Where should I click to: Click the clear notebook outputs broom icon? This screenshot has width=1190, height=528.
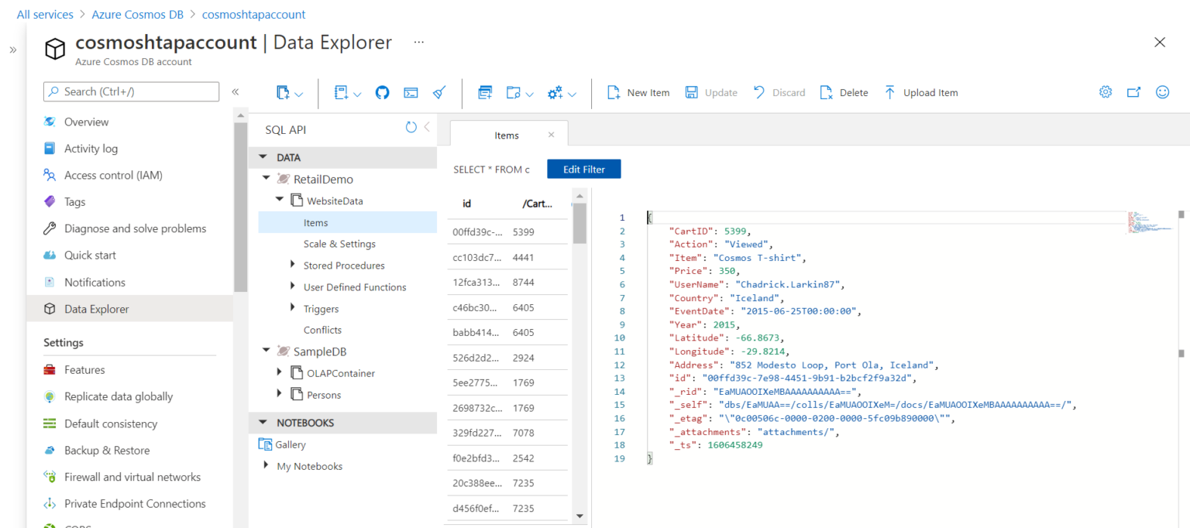[x=439, y=92]
